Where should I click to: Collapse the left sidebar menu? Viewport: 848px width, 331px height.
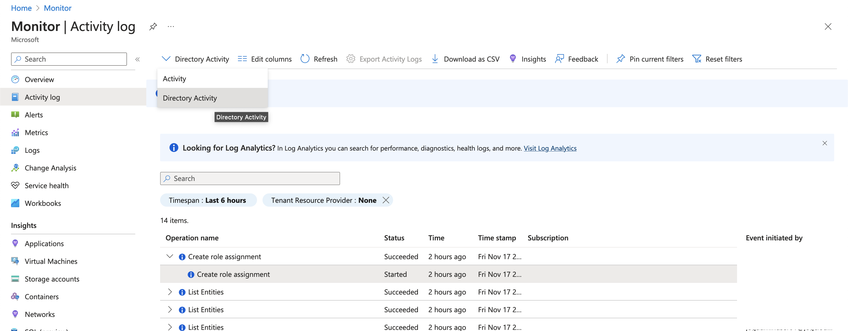click(x=137, y=59)
